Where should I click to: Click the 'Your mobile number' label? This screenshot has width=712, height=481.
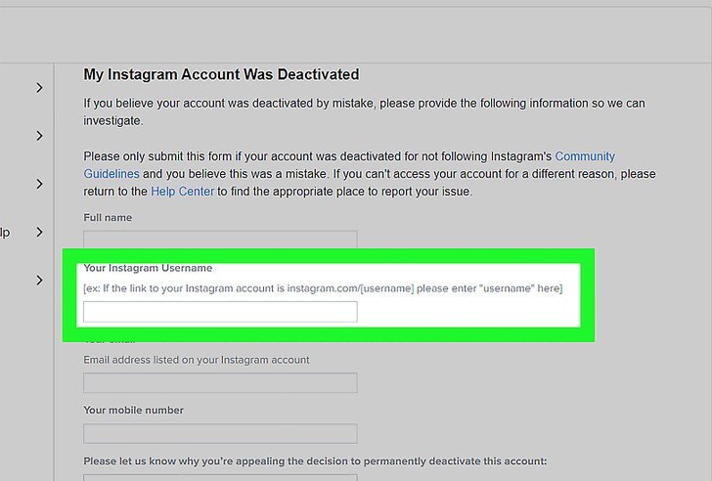[133, 411]
